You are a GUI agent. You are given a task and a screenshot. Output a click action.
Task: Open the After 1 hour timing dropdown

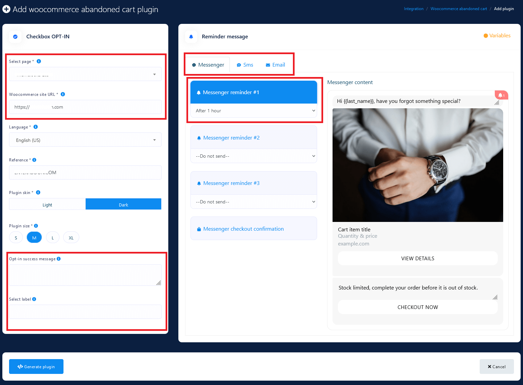[x=254, y=111]
